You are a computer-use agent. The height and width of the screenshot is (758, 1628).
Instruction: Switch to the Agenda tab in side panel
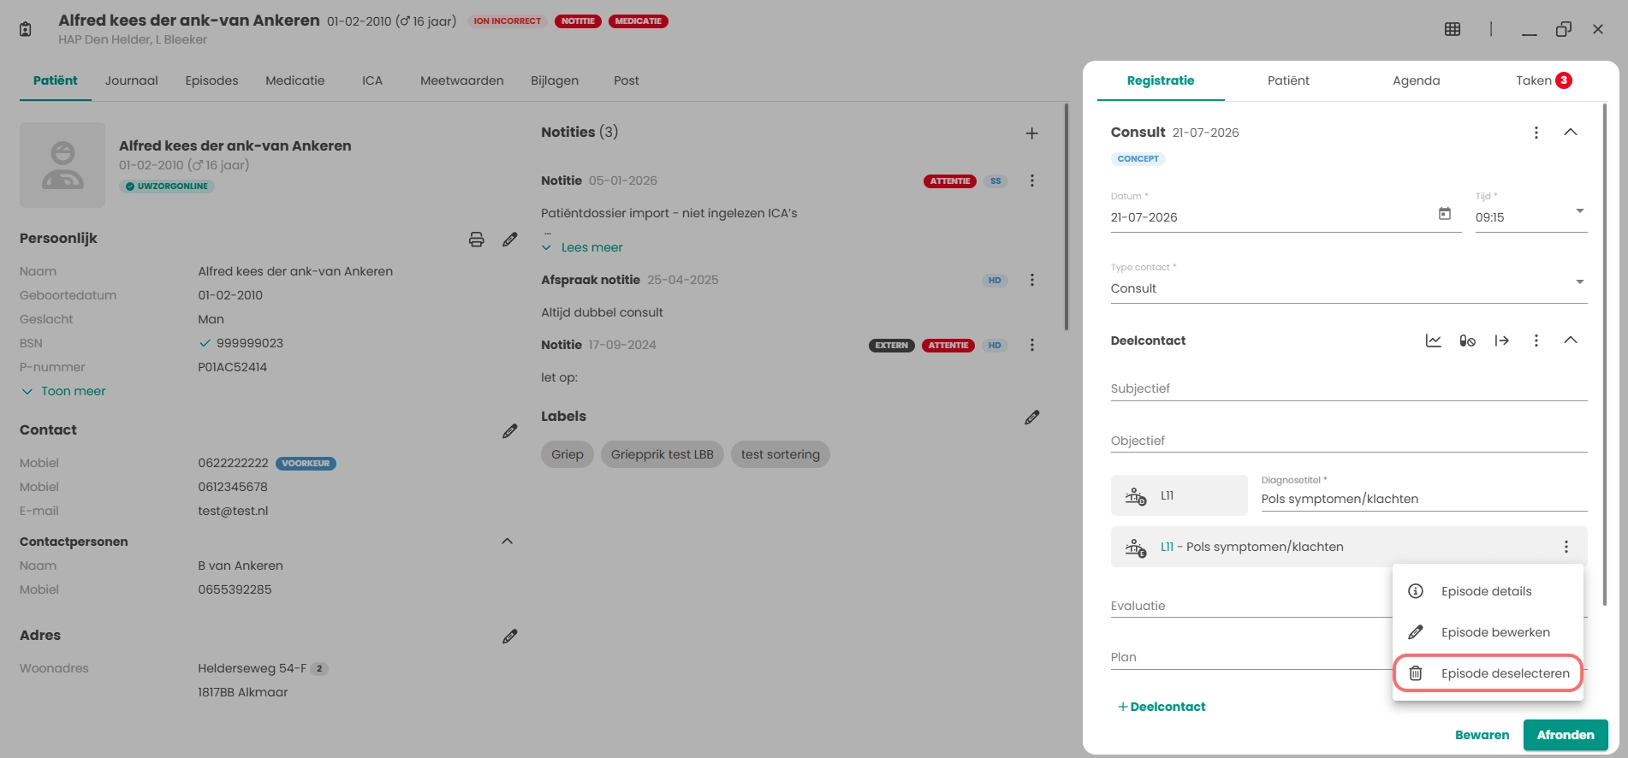click(x=1417, y=80)
